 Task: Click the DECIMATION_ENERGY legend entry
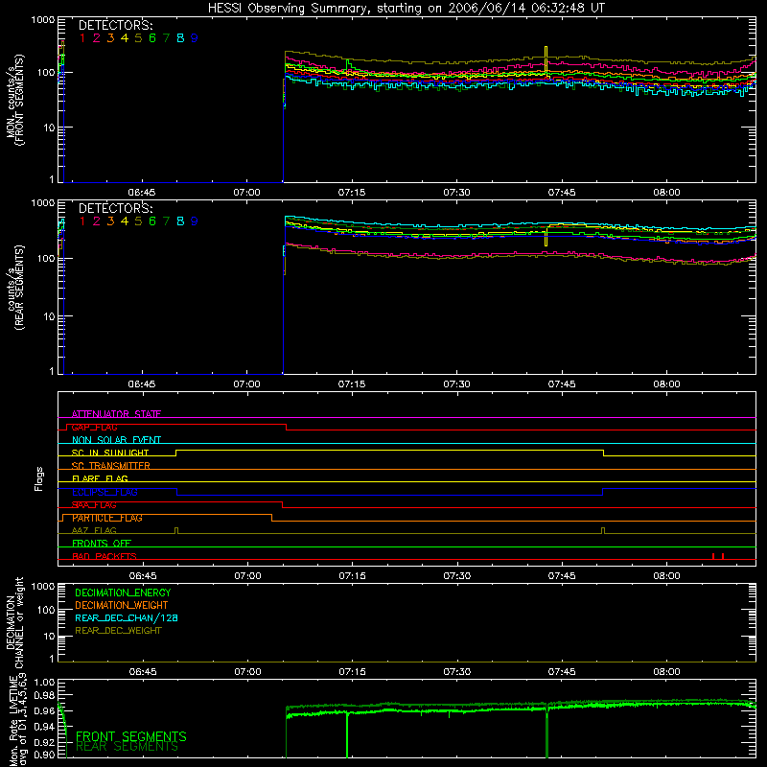(x=123, y=593)
